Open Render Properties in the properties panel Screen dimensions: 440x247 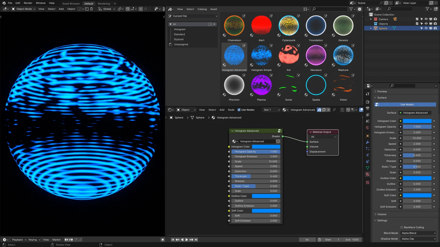368,102
